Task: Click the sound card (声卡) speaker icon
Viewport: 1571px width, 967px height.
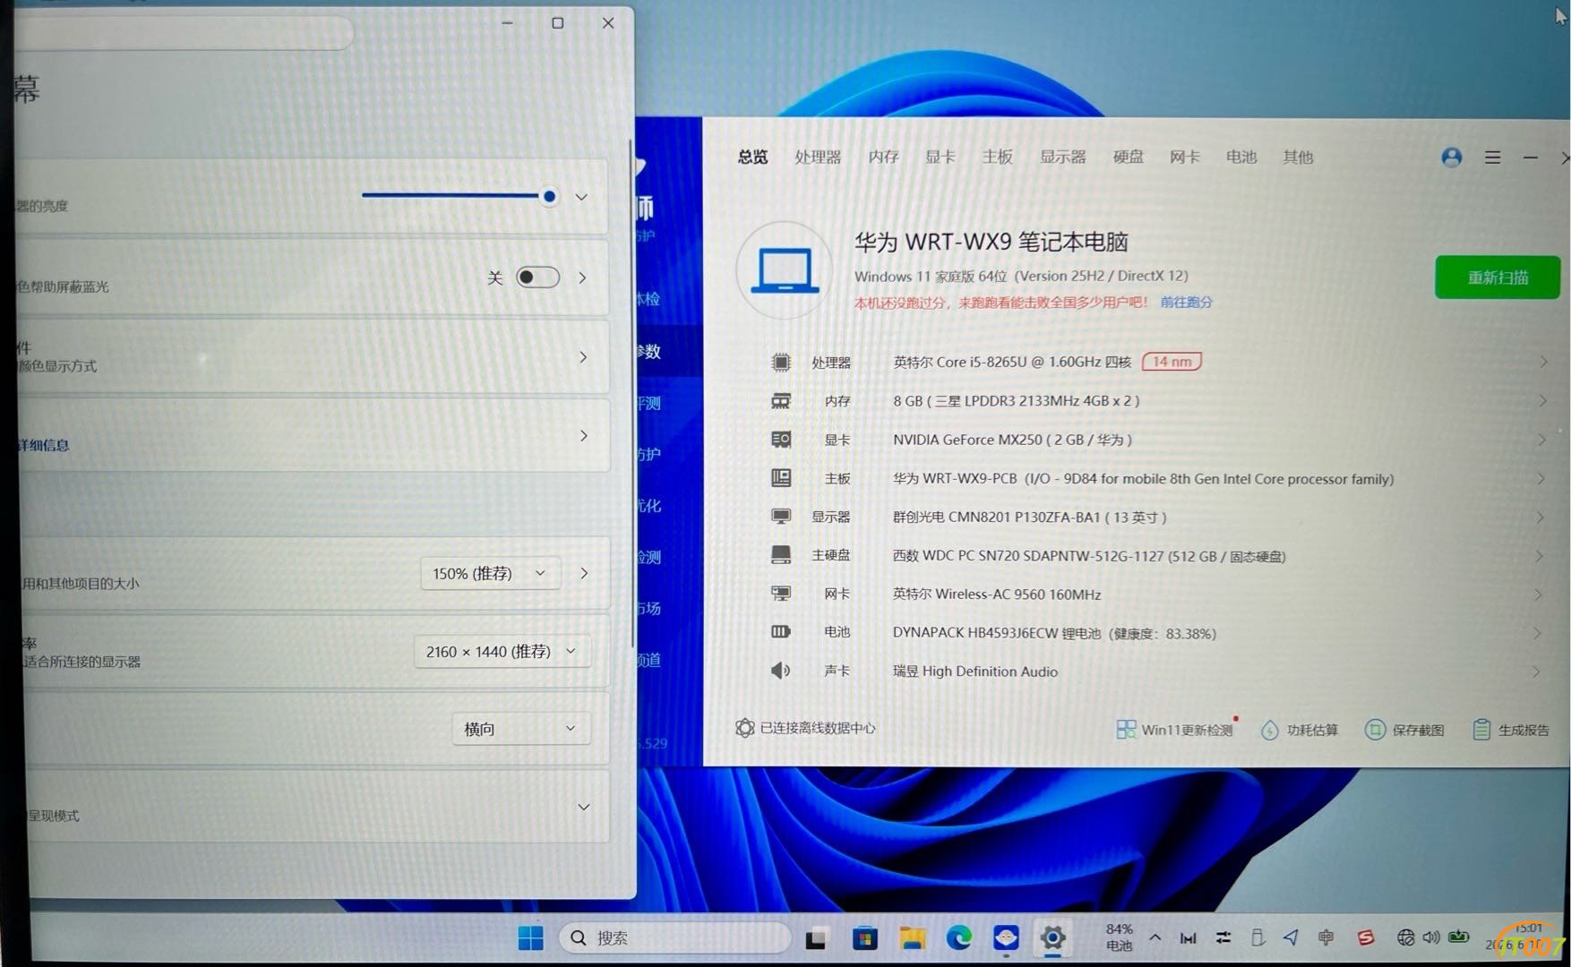Action: [x=781, y=671]
